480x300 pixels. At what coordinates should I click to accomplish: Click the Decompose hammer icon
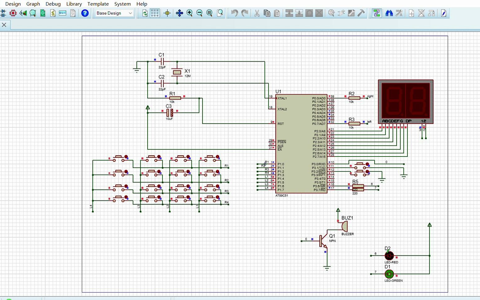(361, 13)
